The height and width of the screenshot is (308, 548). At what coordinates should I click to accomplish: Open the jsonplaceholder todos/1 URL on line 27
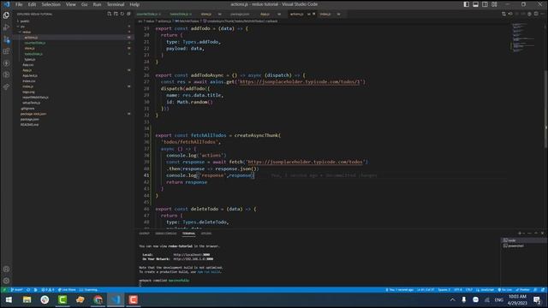(300, 82)
